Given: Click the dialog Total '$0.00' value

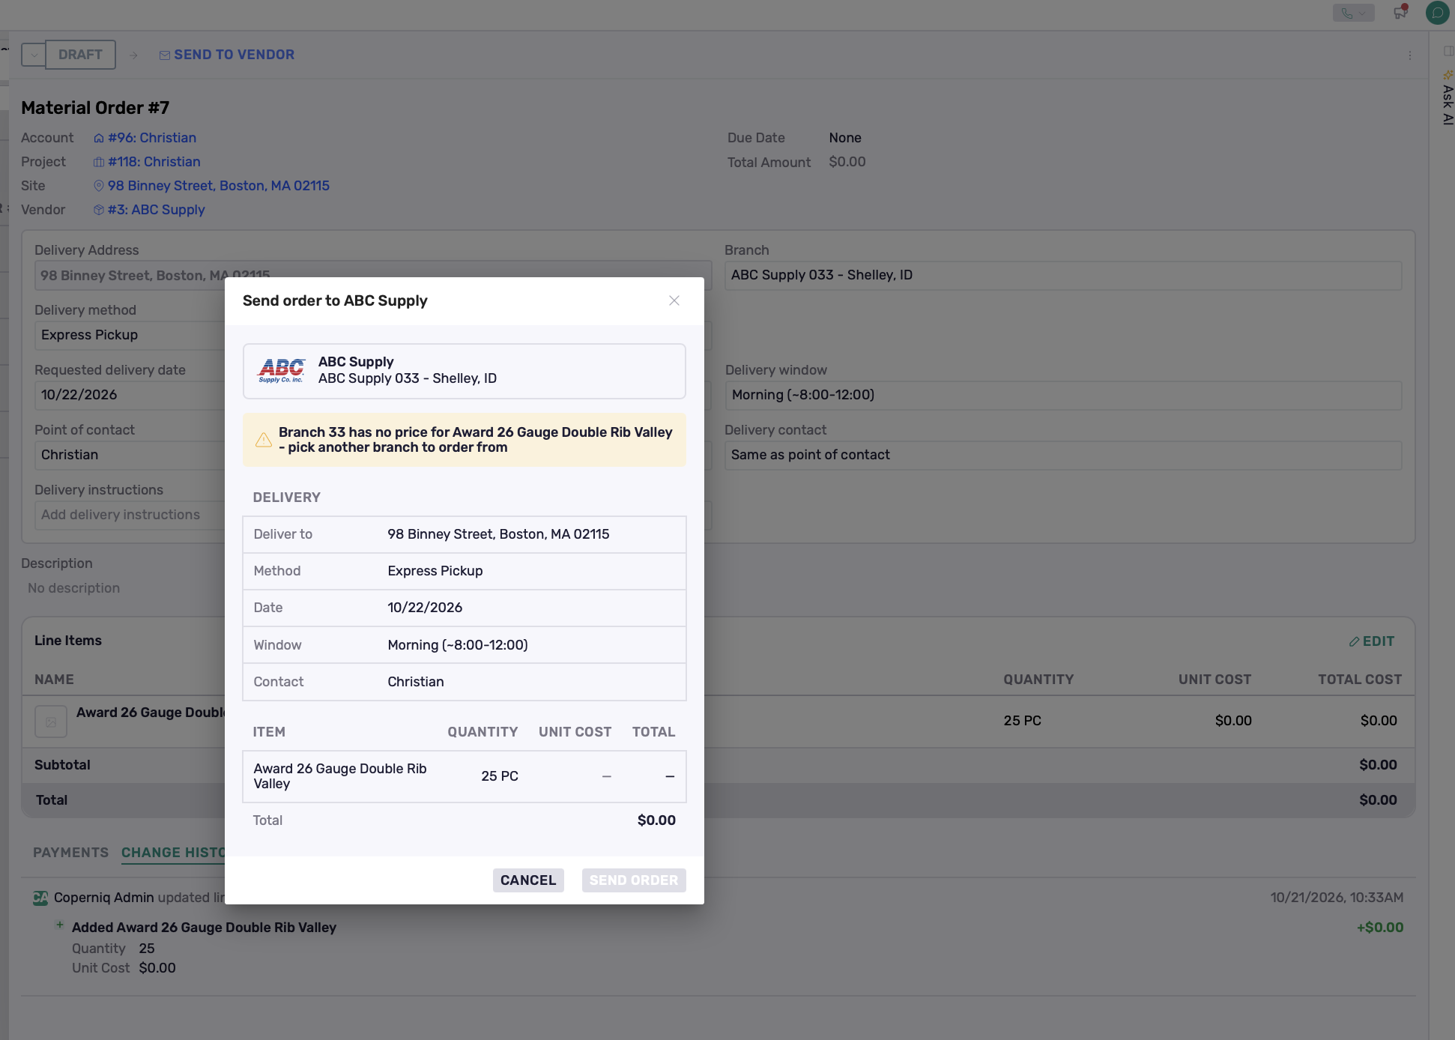Looking at the screenshot, I should pyautogui.click(x=656, y=820).
